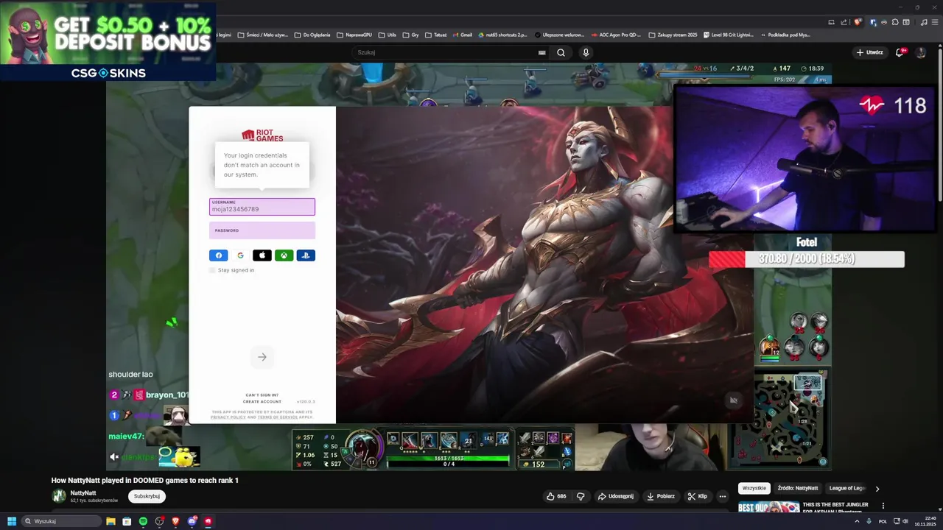Sign in with the Xbox icon
The image size is (943, 530).
coord(284,255)
